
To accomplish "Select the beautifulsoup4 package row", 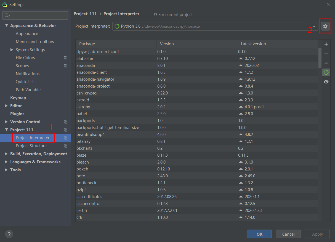I will 197,135.
